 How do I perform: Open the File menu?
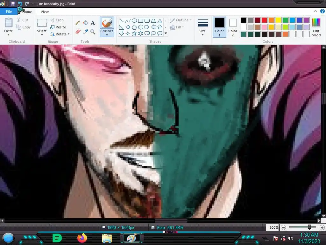pos(9,11)
